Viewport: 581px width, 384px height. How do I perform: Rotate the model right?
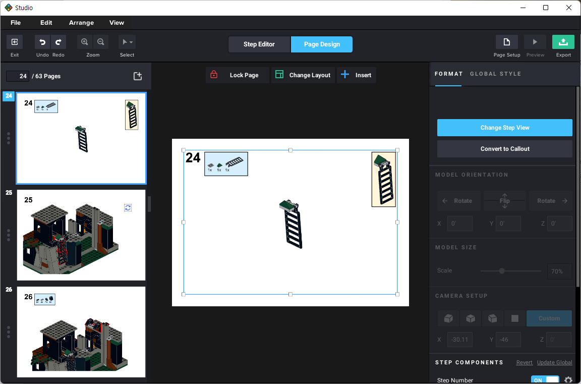click(x=551, y=200)
